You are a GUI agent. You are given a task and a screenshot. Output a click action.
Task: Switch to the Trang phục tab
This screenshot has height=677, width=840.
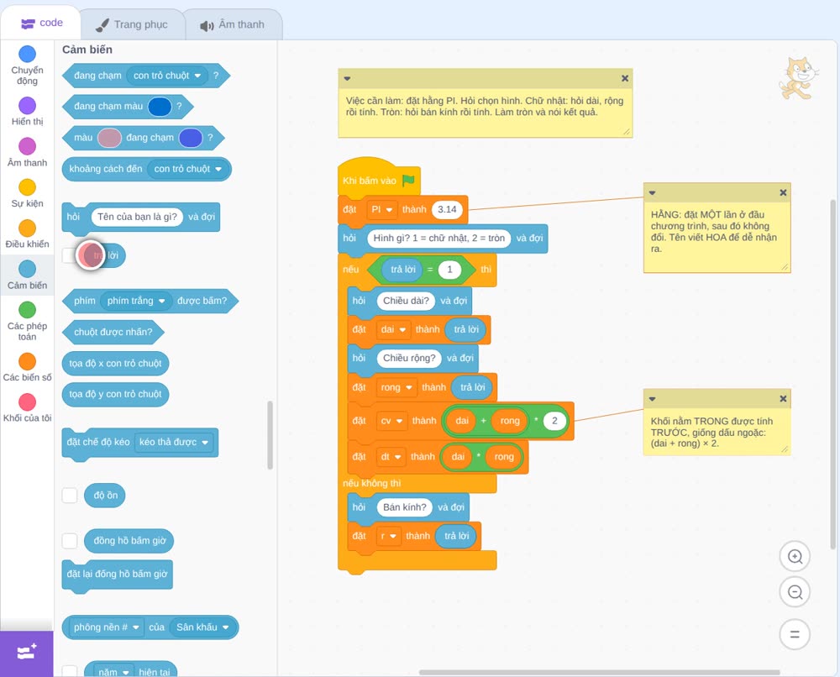coord(133,24)
